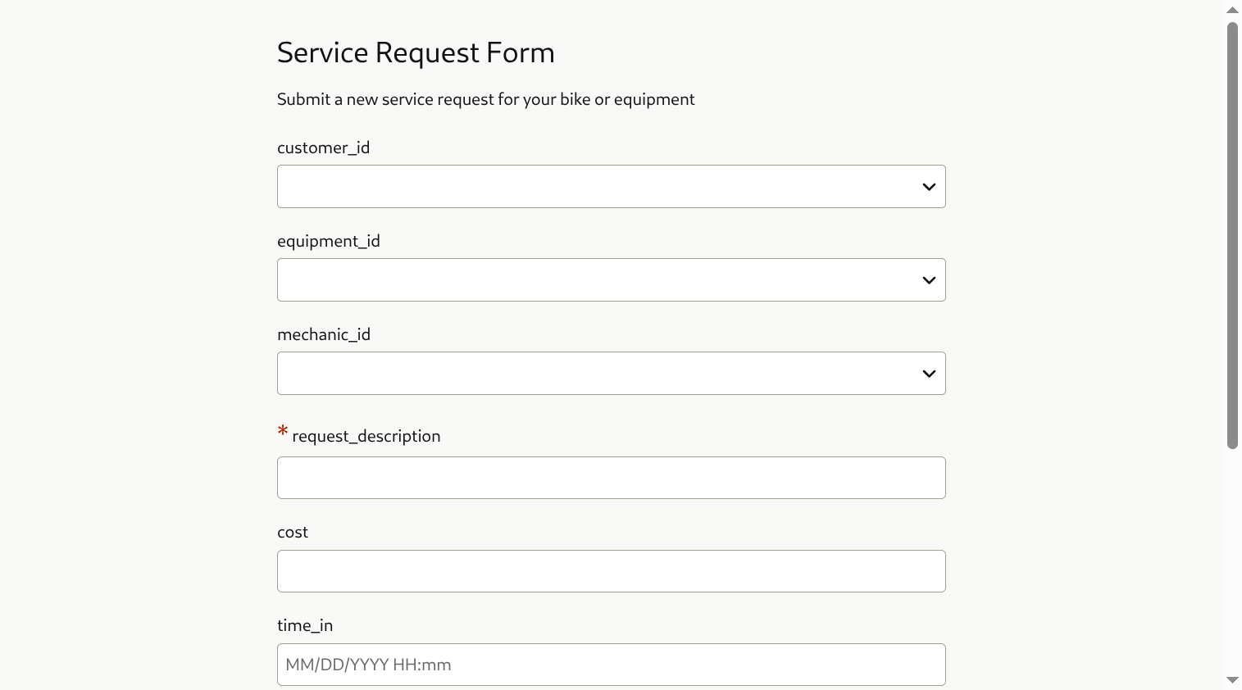Image resolution: width=1242 pixels, height=690 pixels.
Task: Open the customer_id dropdown
Action: pos(611,186)
